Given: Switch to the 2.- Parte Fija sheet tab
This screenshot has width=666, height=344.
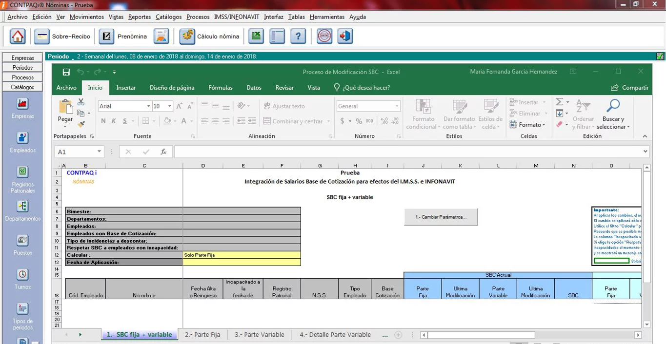Looking at the screenshot, I should [202, 335].
